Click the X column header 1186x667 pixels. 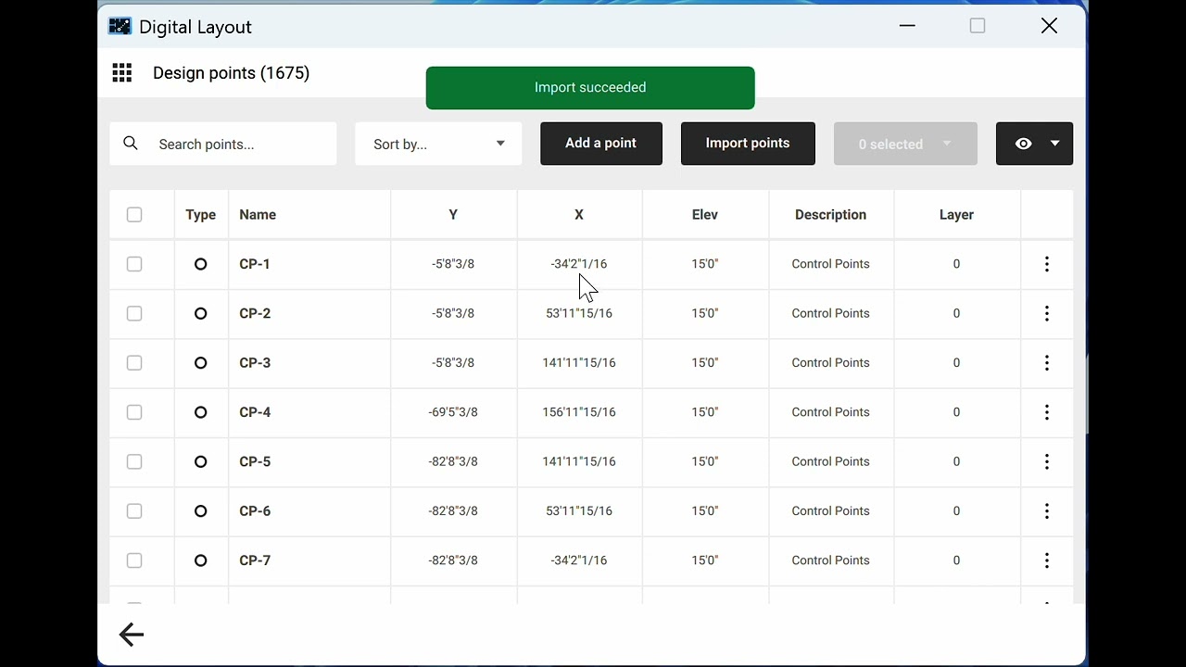tap(579, 215)
